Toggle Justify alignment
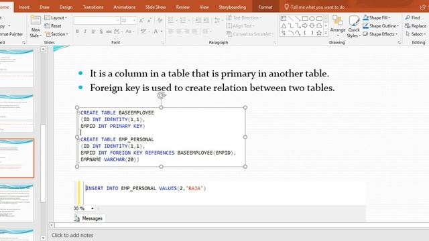Viewport: 429px width, 241px height. [x=194, y=31]
